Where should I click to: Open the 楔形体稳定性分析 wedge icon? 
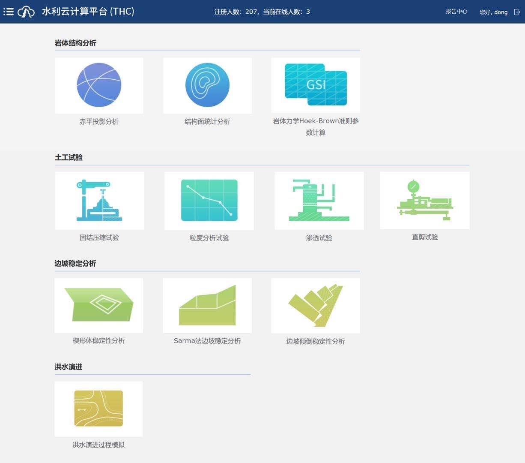coord(99,305)
